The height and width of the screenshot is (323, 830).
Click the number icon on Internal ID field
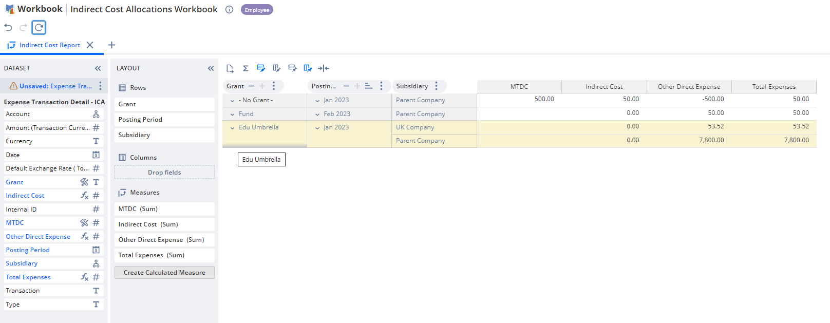tap(96, 209)
